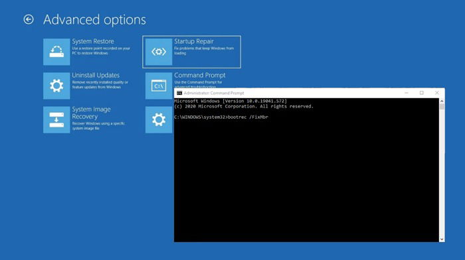Image resolution: width=465 pixels, height=260 pixels.
Task: Click the Uninstall Updates description text
Action: click(100, 85)
